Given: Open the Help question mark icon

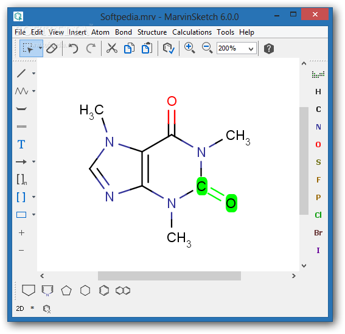Looking at the screenshot, I should [269, 49].
